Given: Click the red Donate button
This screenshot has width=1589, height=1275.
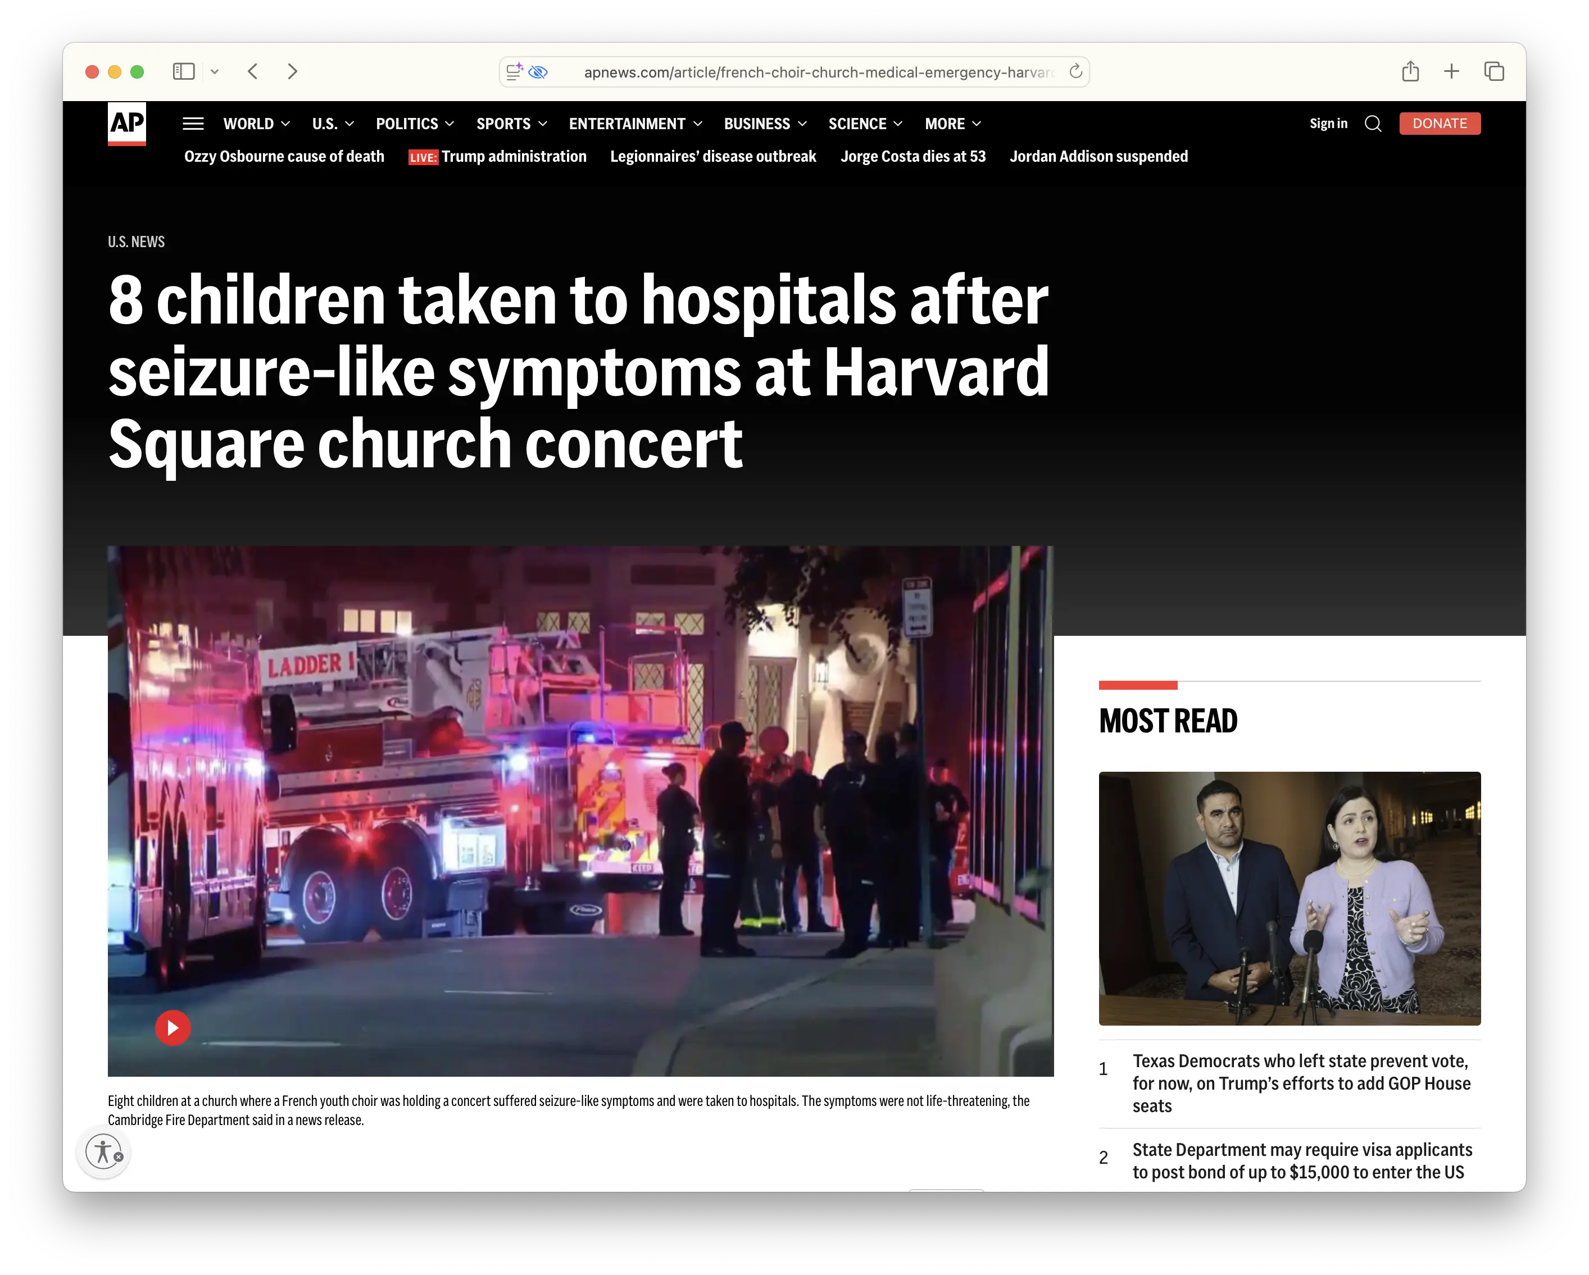Looking at the screenshot, I should tap(1440, 124).
